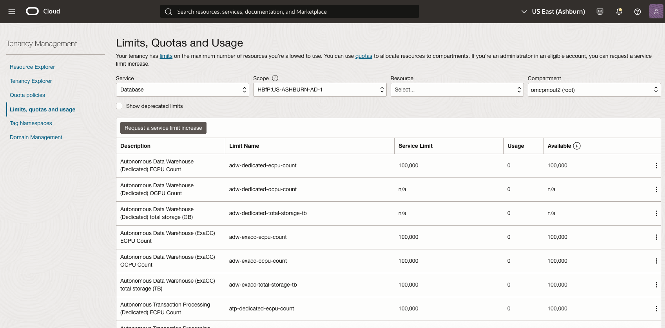The image size is (665, 328).
Task: Open the user profile avatar
Action: coord(656,12)
